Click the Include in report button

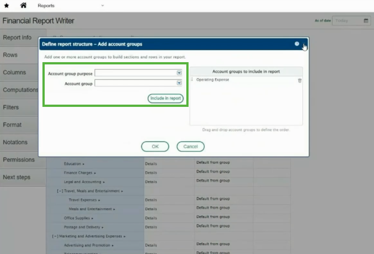pyautogui.click(x=165, y=98)
